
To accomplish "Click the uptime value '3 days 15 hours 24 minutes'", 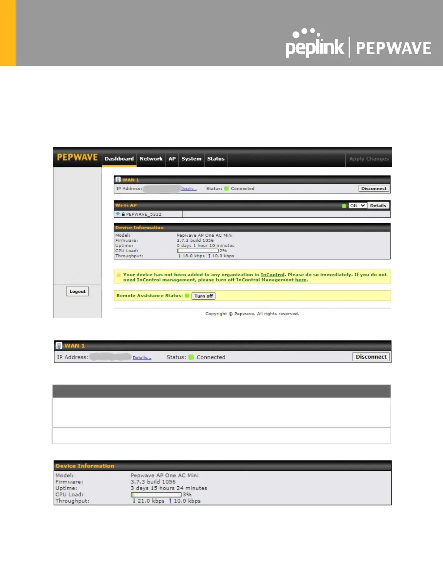I will click(169, 488).
